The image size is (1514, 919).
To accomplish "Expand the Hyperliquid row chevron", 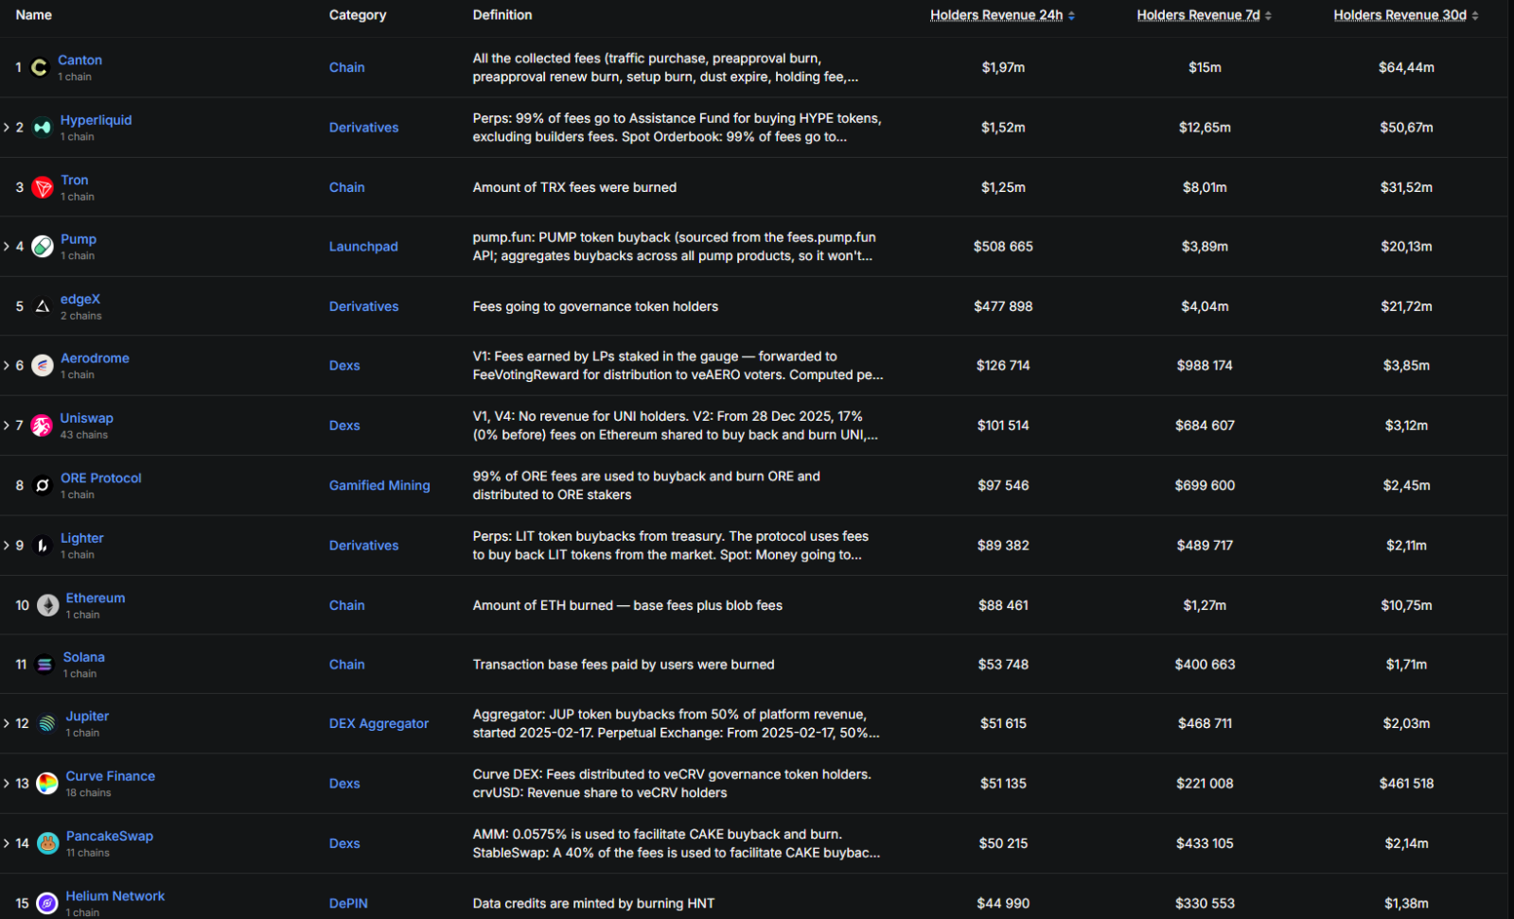I will click(x=7, y=128).
